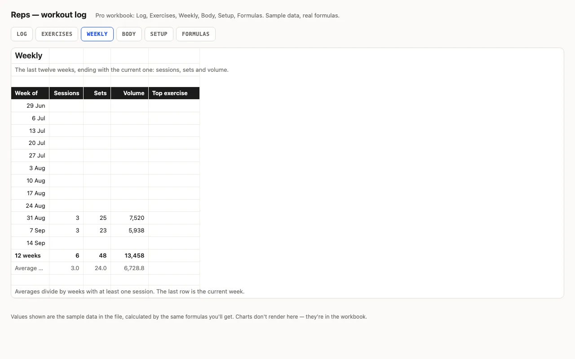Select the '10 Aug' week cell
Image resolution: width=575 pixels, height=359 pixels.
pyautogui.click(x=30, y=181)
